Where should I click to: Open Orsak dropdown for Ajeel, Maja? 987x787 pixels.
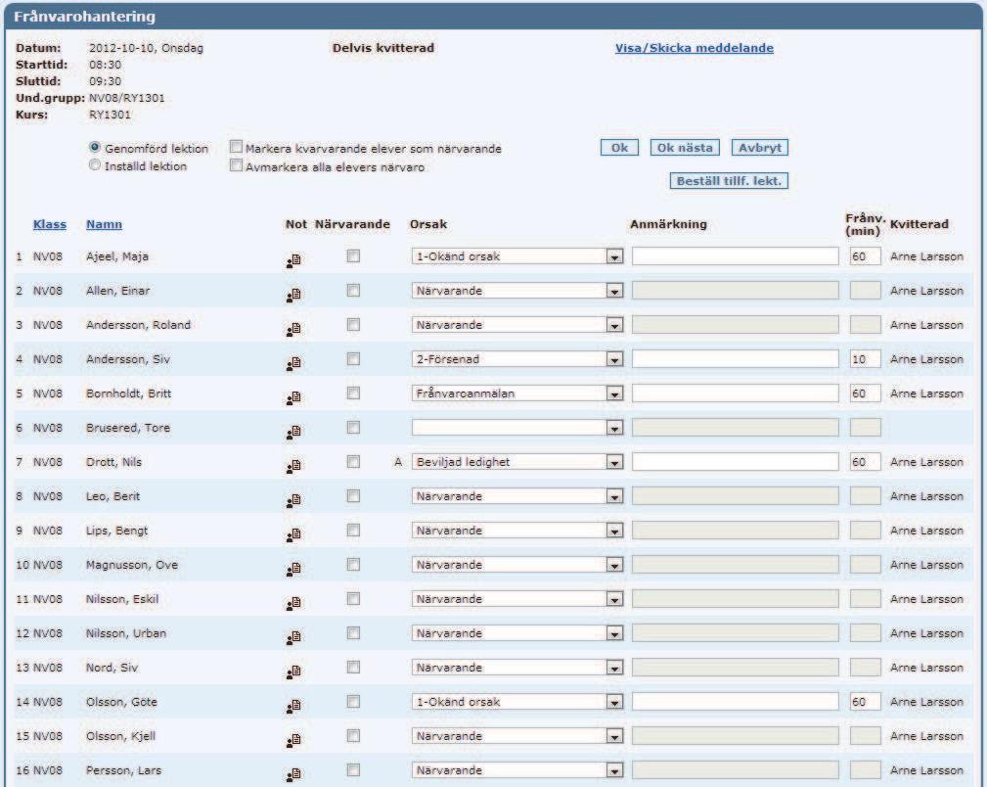click(517, 256)
